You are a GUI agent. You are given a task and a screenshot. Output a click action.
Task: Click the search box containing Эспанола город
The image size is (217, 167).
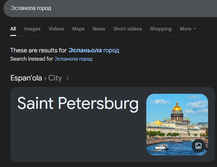click(110, 8)
